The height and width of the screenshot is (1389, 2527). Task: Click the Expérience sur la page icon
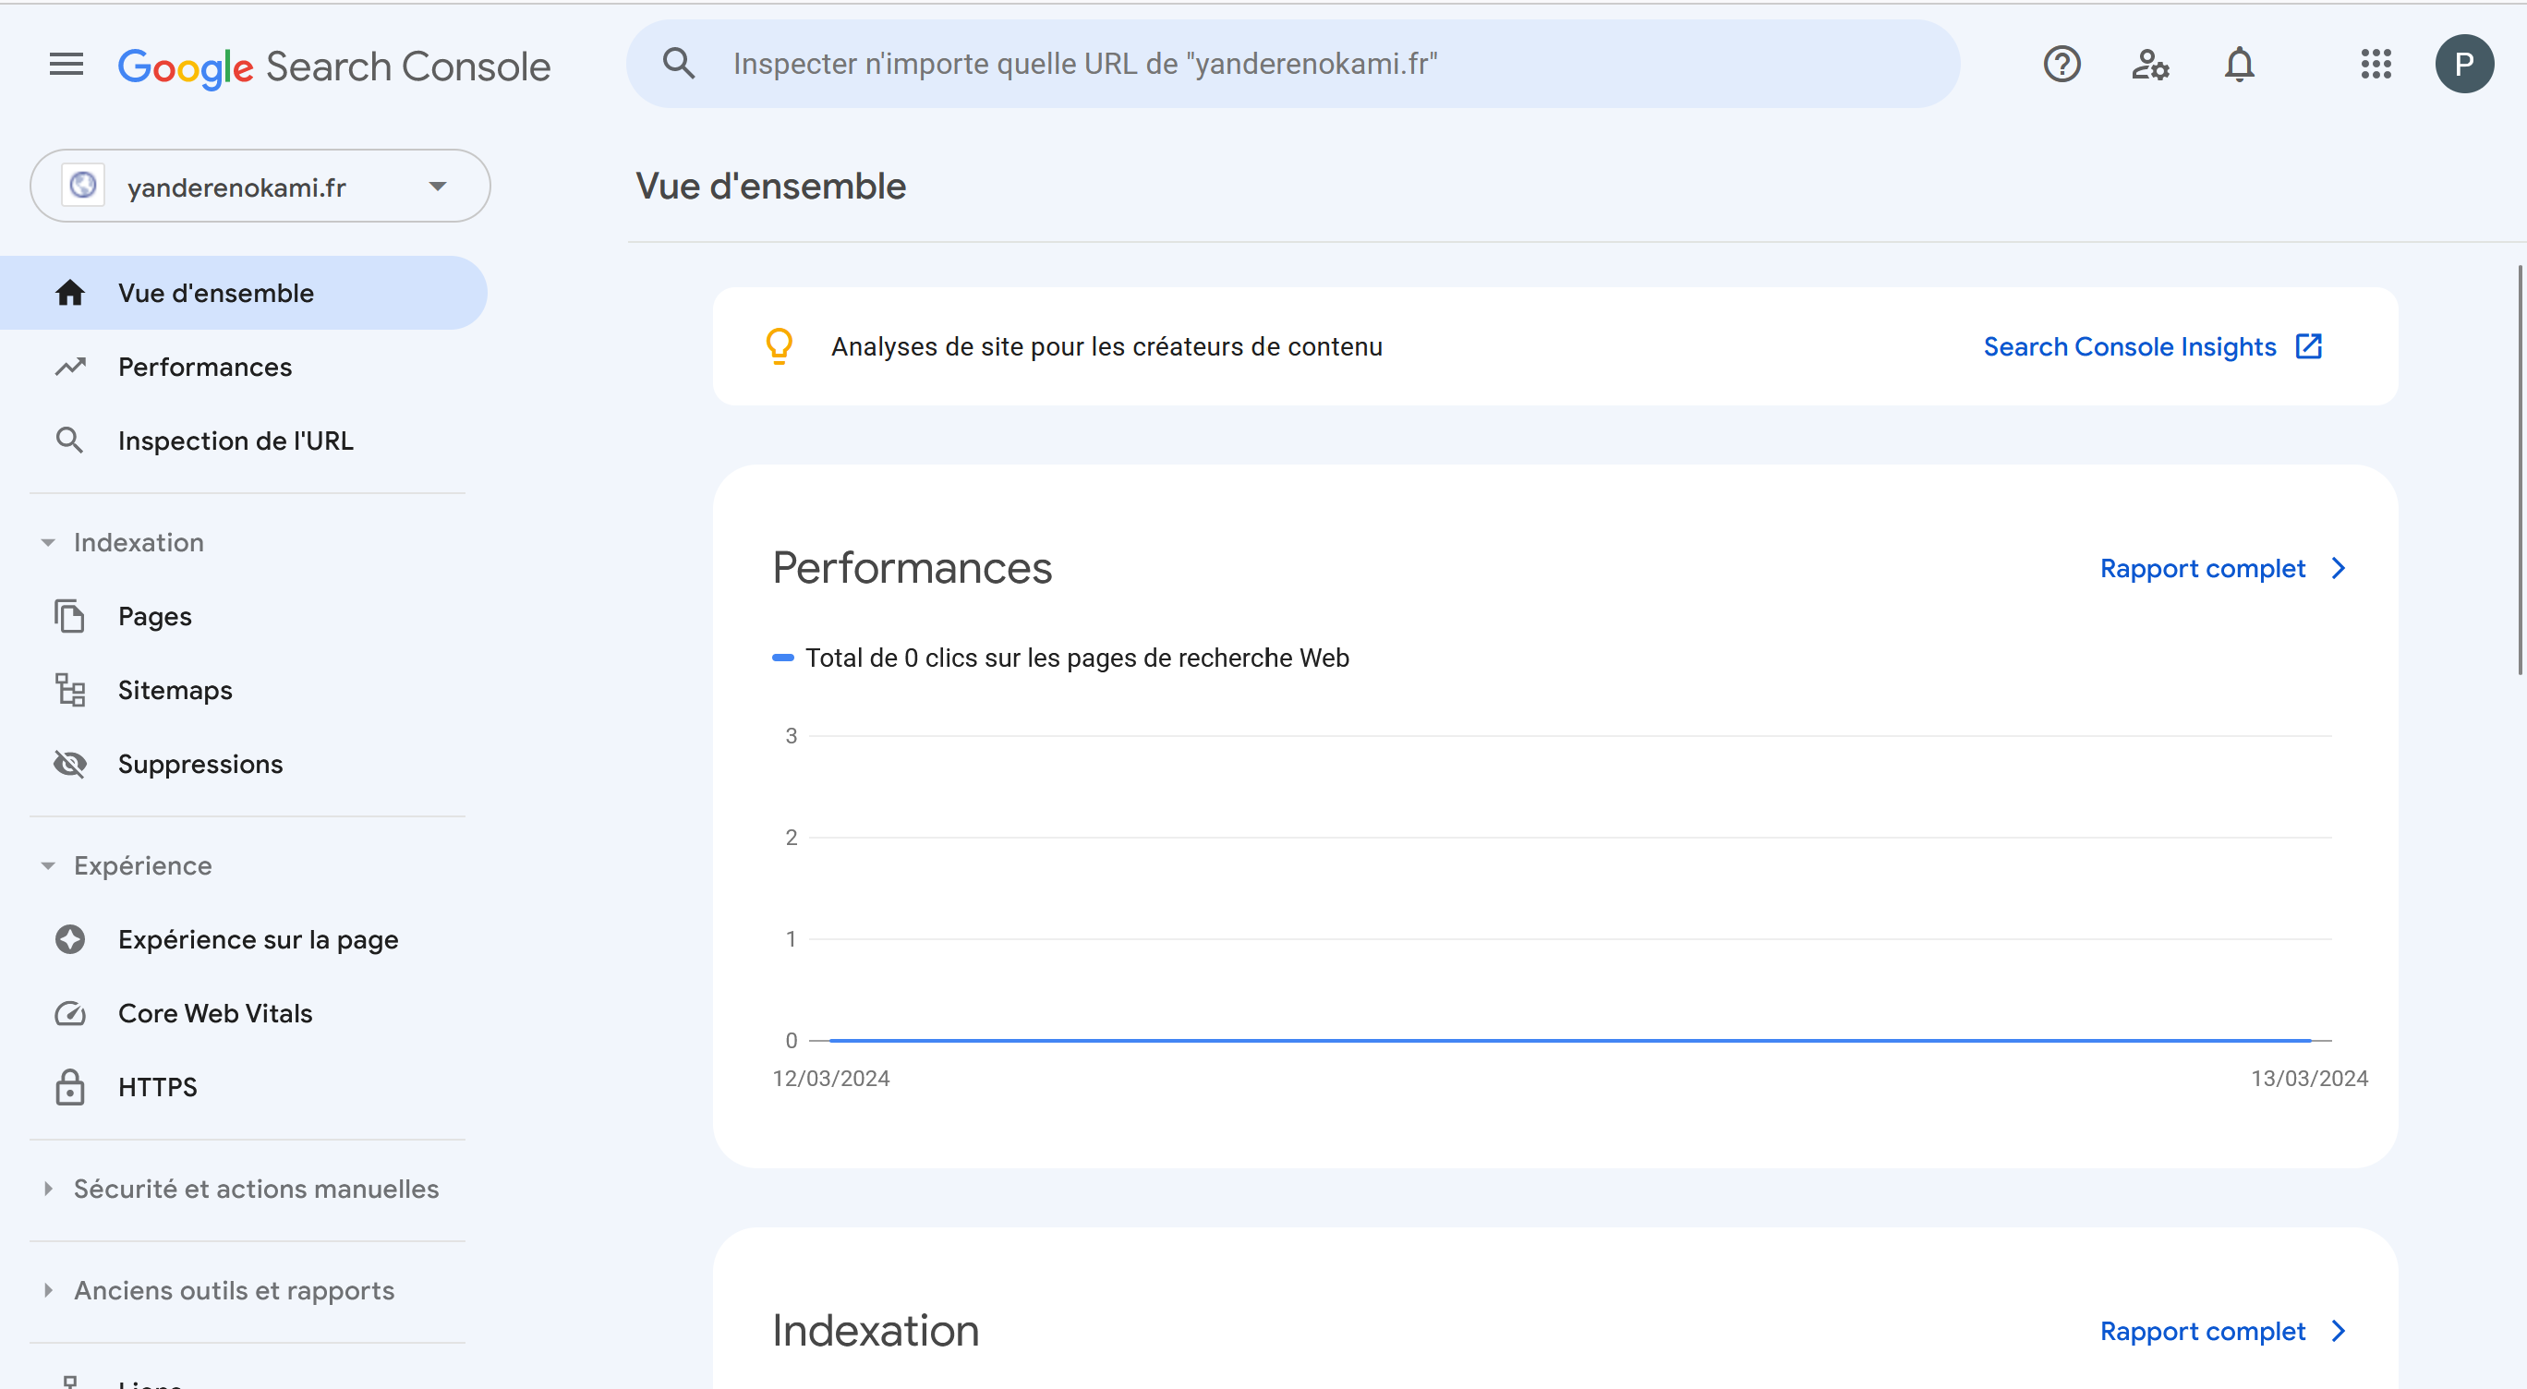(x=69, y=938)
